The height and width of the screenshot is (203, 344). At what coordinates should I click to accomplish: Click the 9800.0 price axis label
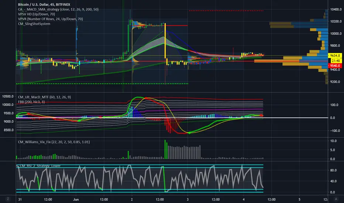point(336,46)
